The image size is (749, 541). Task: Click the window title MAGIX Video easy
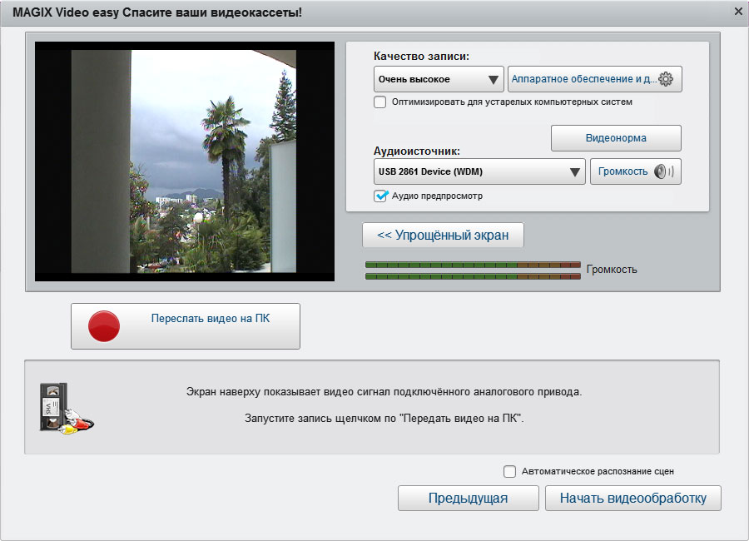pyautogui.click(x=157, y=12)
